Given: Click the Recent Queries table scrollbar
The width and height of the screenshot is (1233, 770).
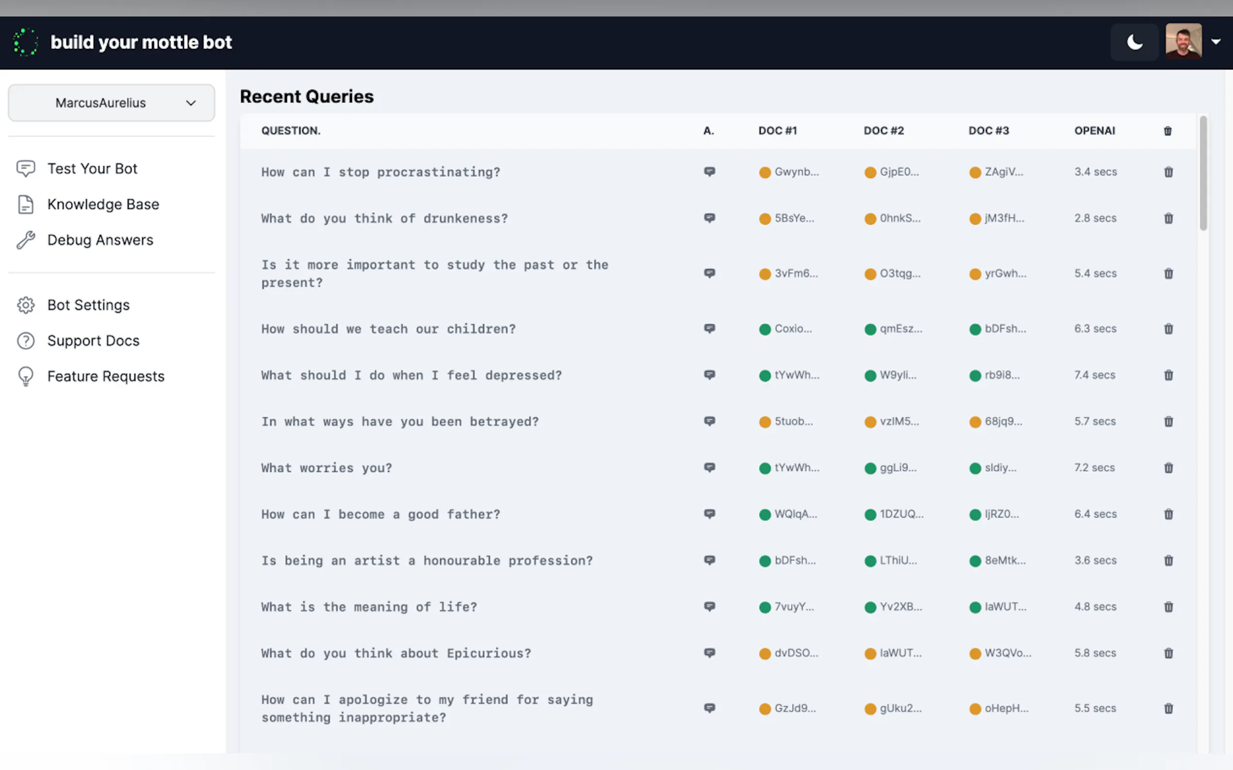Looking at the screenshot, I should click(1203, 173).
